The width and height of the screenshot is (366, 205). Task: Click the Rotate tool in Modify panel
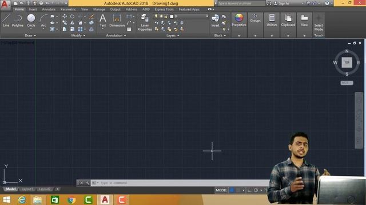pos(73,17)
